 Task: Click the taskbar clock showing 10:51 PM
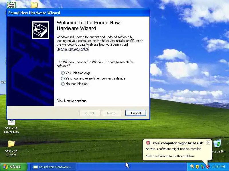[218, 167]
